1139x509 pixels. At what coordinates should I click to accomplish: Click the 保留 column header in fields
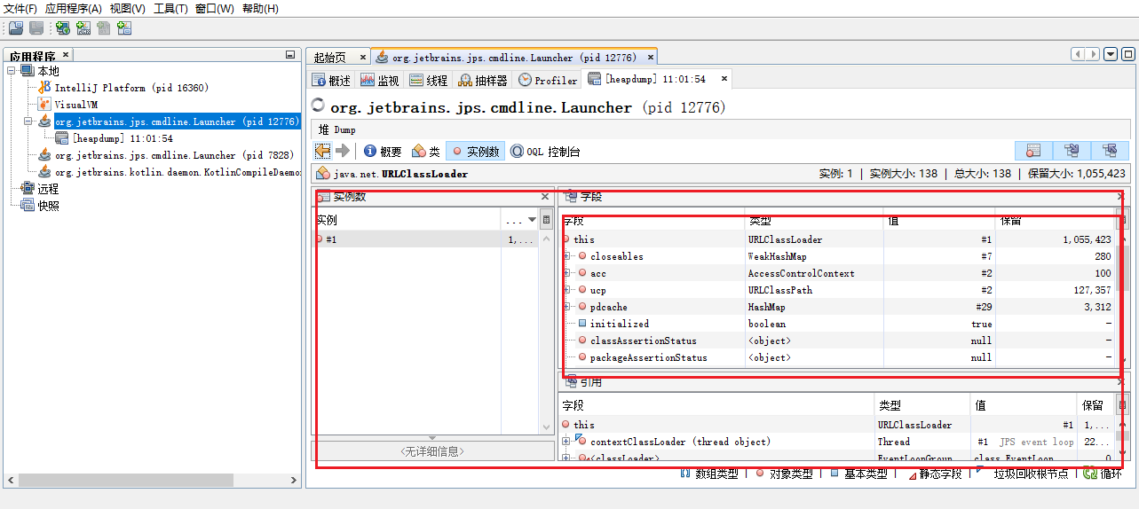(x=1055, y=220)
